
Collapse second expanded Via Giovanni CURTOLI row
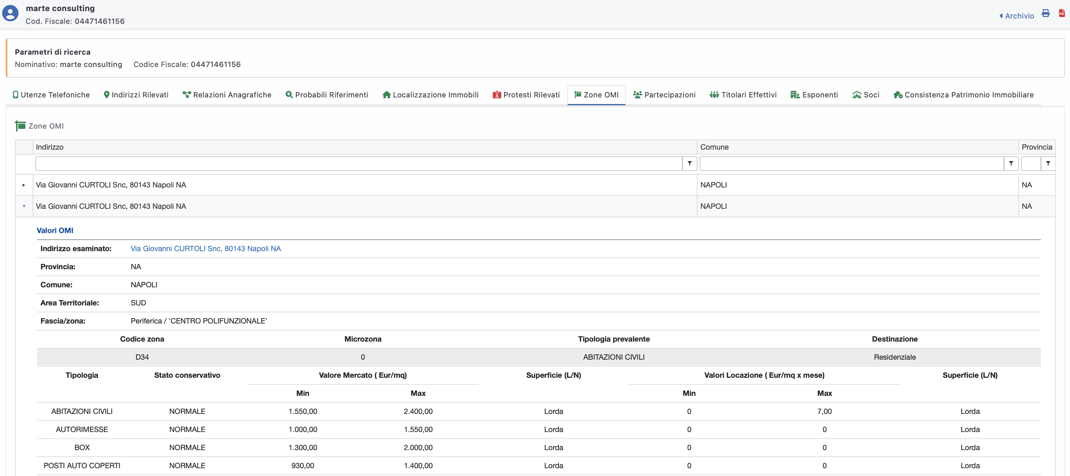point(24,206)
